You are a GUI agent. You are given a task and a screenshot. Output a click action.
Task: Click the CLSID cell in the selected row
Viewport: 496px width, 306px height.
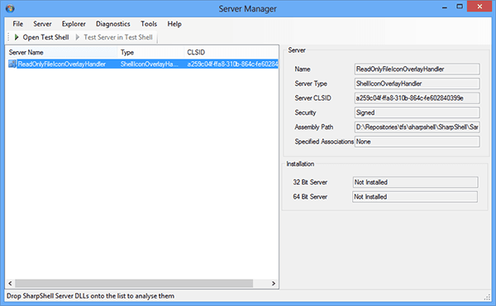pyautogui.click(x=232, y=64)
